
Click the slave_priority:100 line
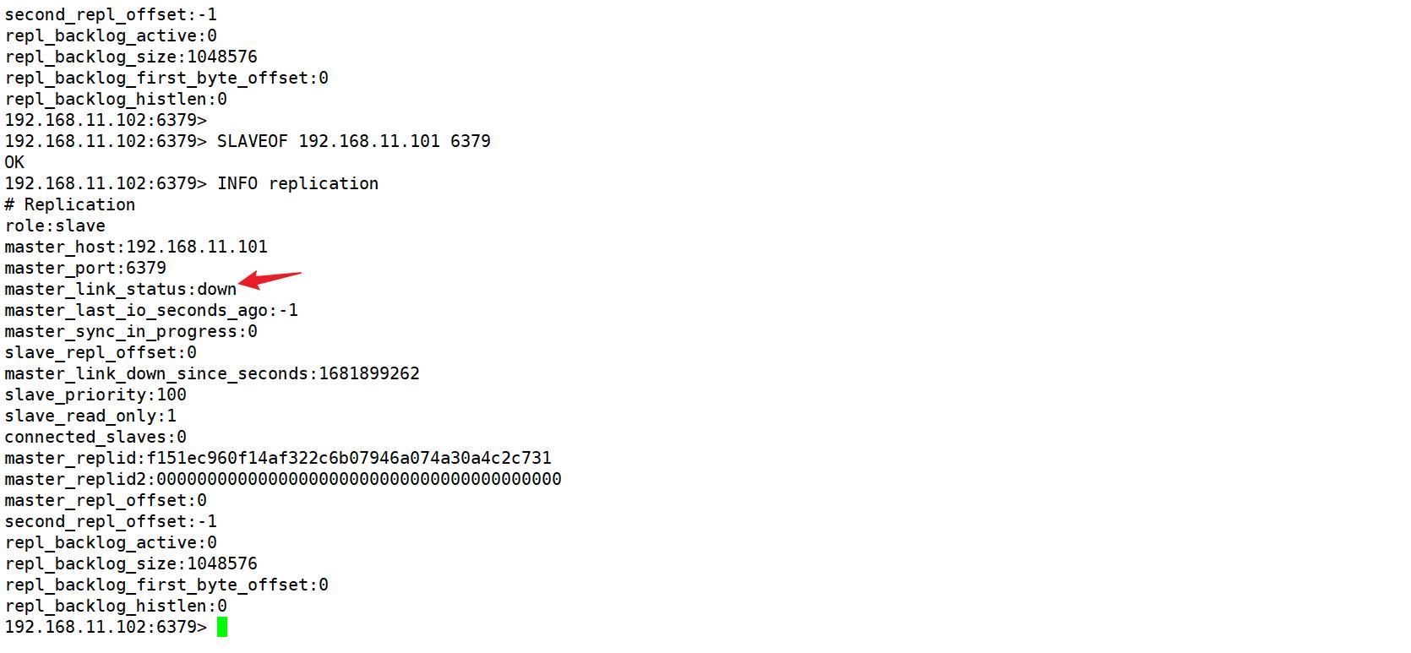point(95,395)
